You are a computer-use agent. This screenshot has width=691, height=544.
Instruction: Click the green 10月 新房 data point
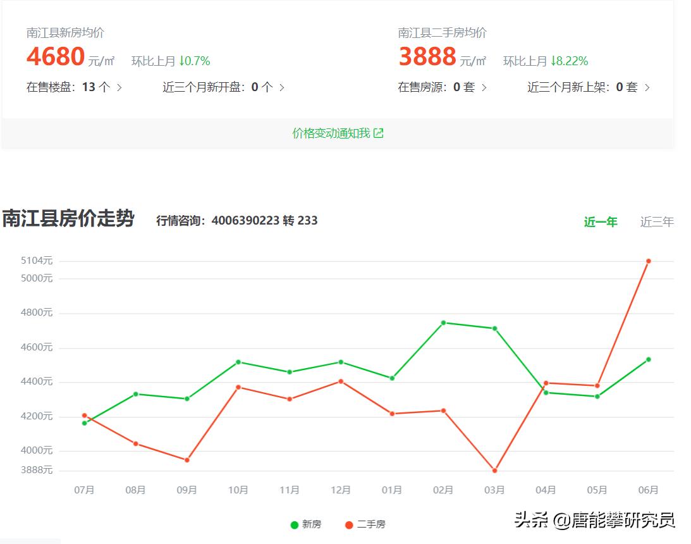click(x=238, y=362)
